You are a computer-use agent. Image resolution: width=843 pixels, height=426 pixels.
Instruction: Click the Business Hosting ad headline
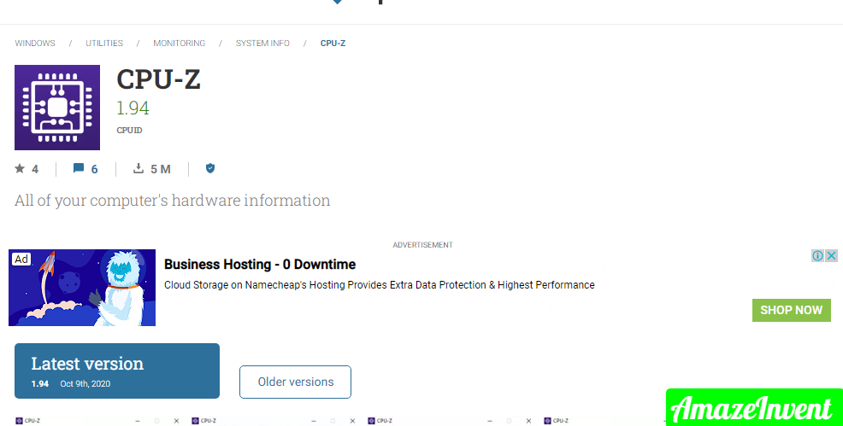260,265
